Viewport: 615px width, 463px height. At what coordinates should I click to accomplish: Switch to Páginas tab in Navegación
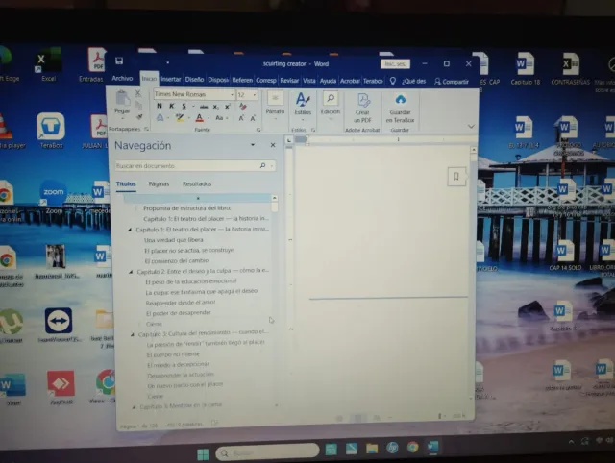click(159, 183)
